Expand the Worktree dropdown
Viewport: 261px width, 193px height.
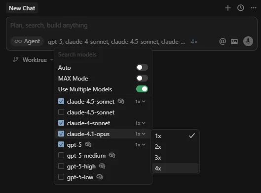coord(33,59)
